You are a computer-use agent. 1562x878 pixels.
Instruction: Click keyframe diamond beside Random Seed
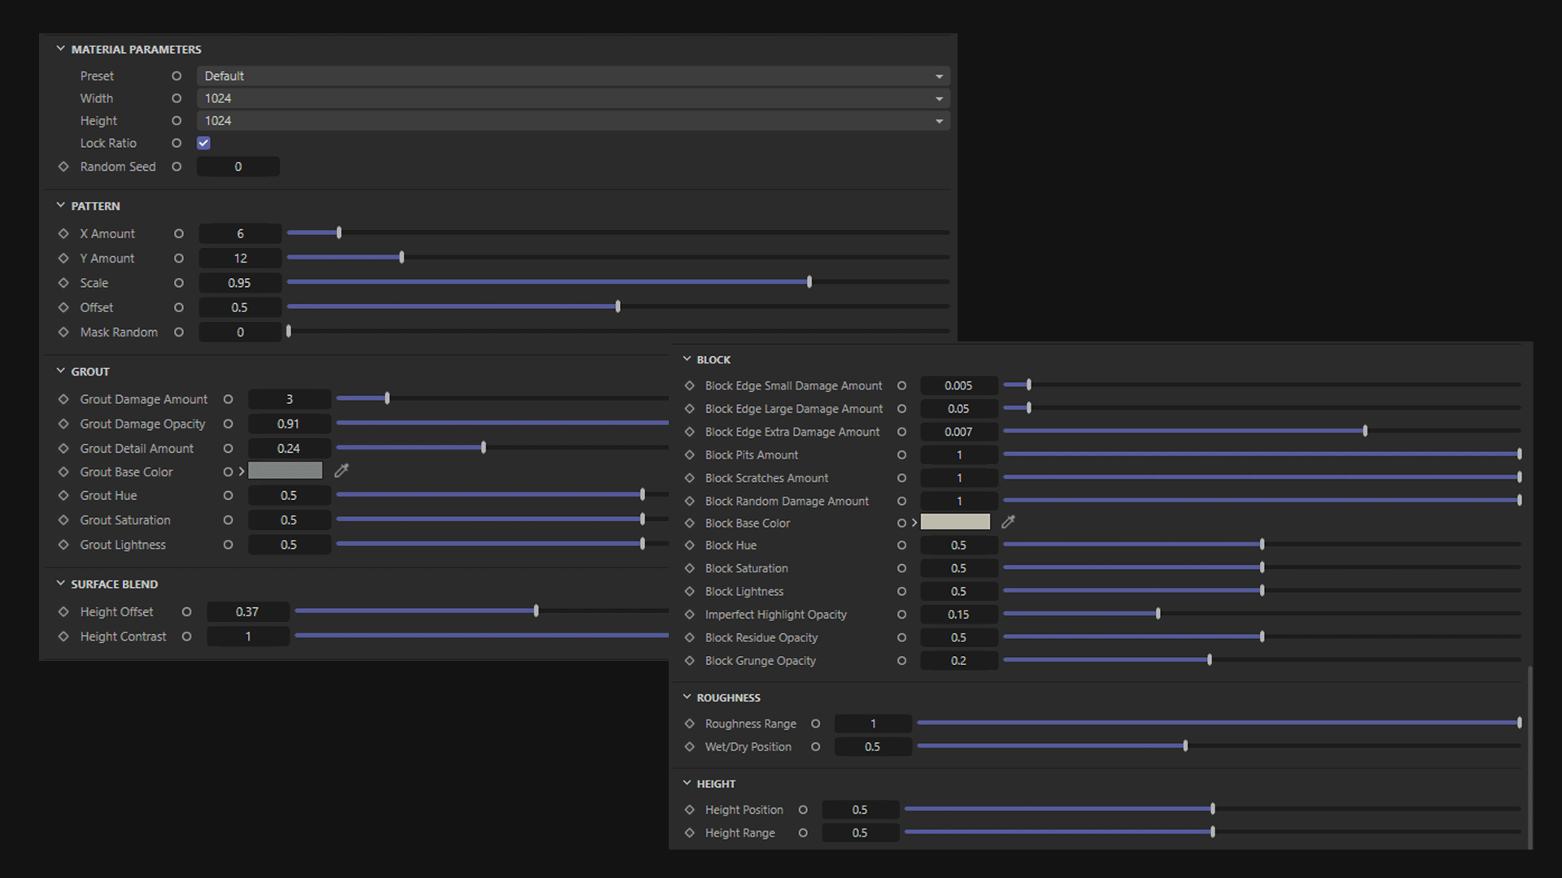pos(63,167)
